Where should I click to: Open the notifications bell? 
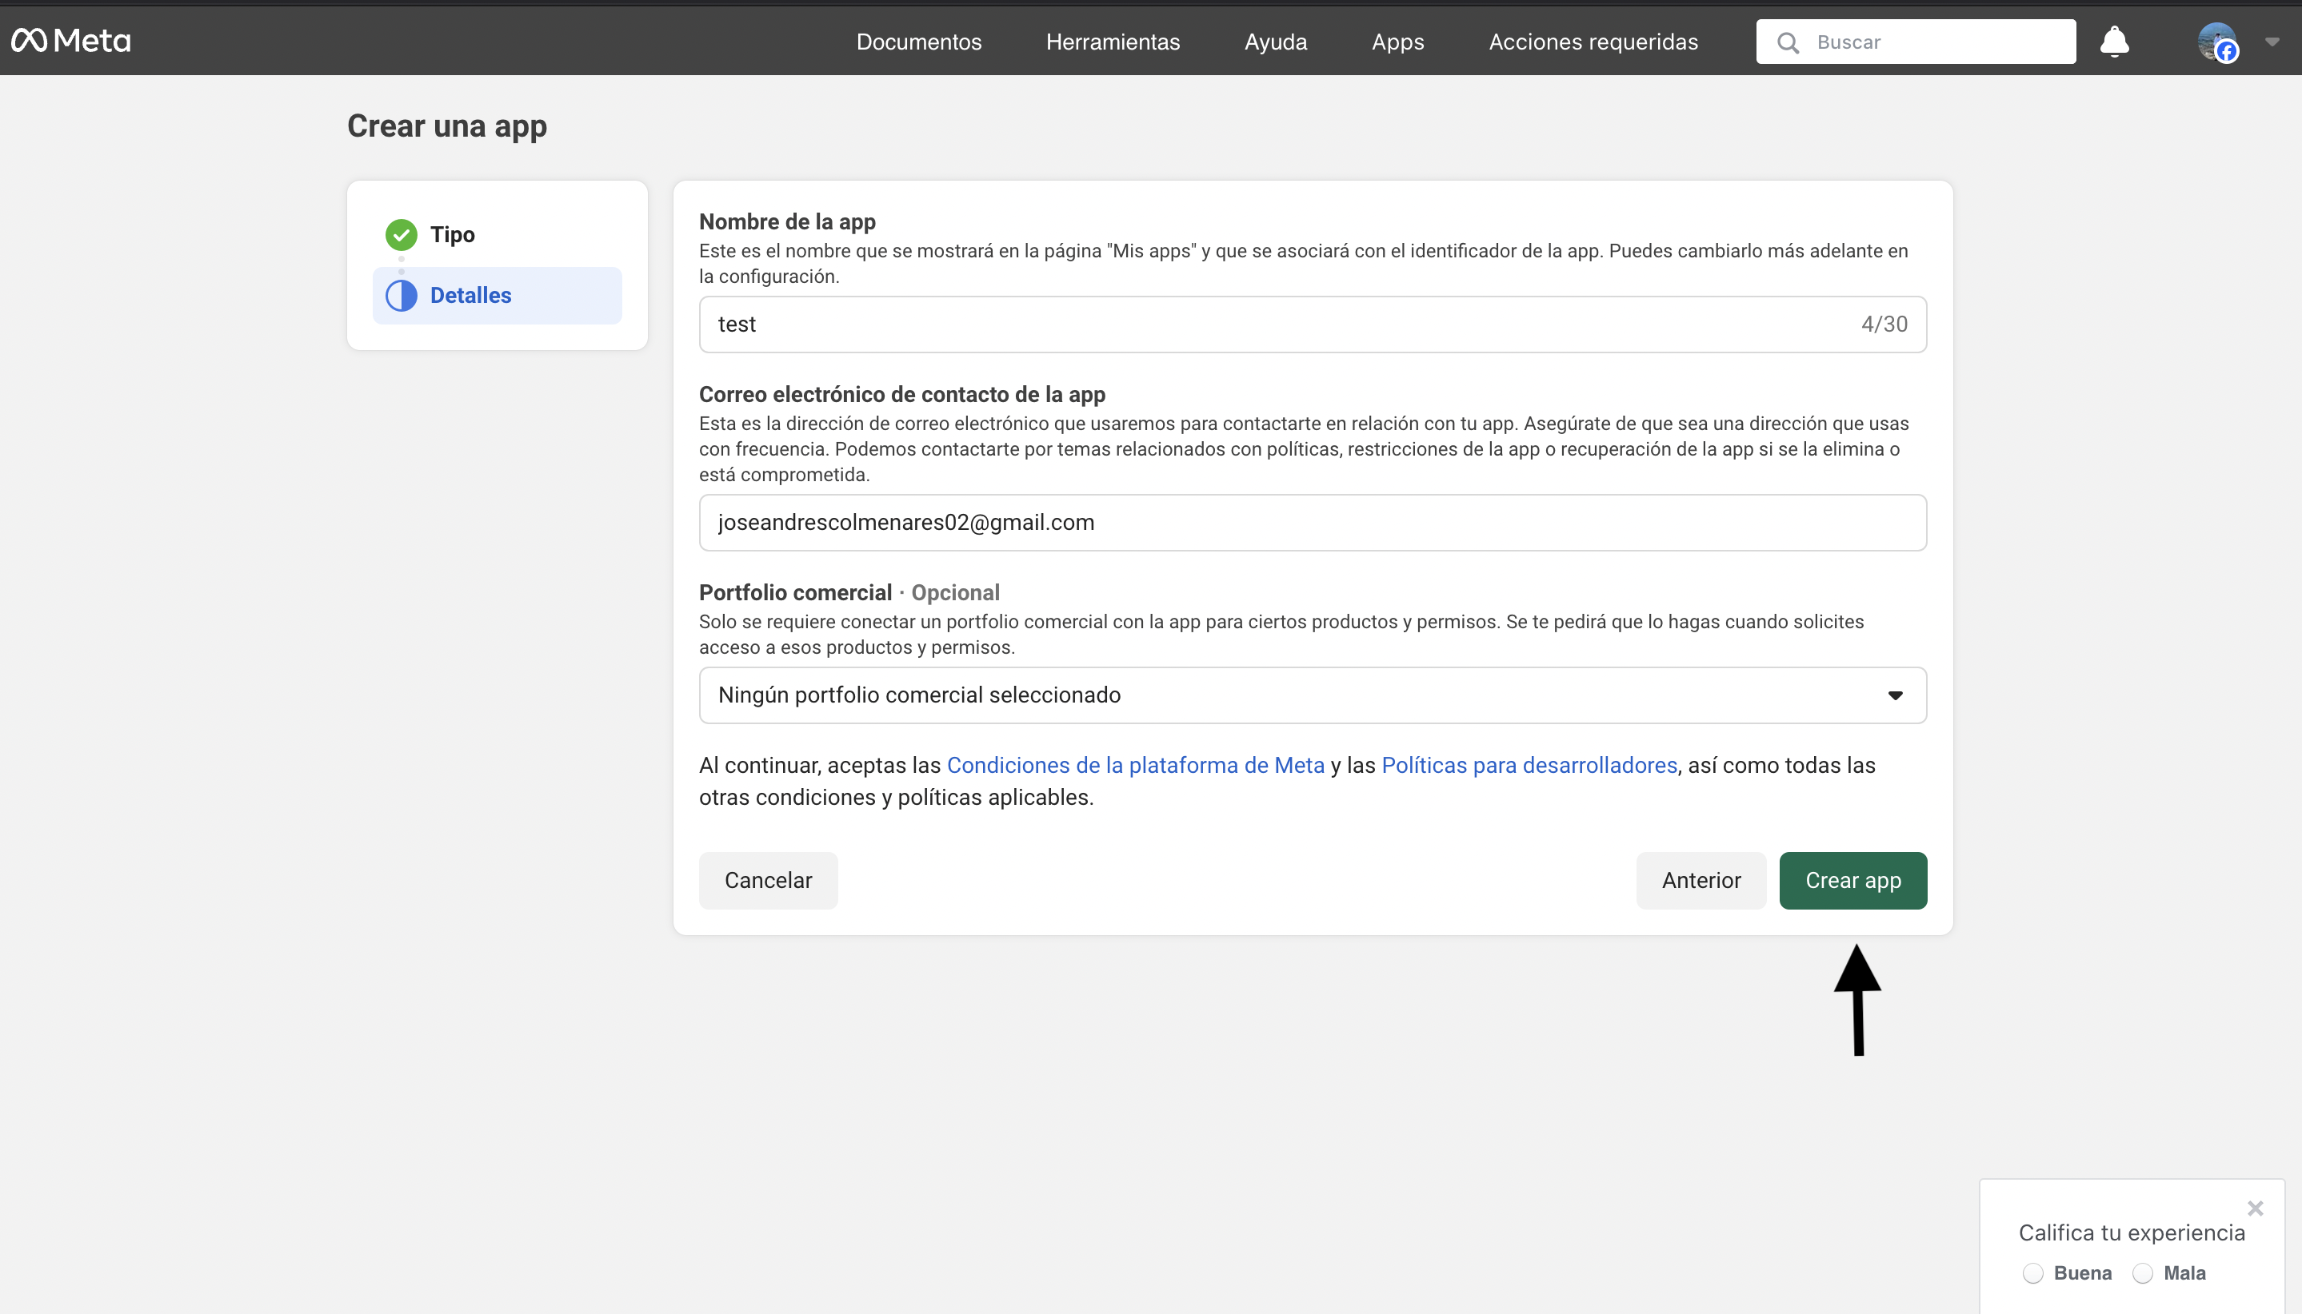[2113, 42]
